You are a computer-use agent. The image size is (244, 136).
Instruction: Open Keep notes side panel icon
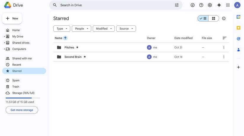(238, 28)
